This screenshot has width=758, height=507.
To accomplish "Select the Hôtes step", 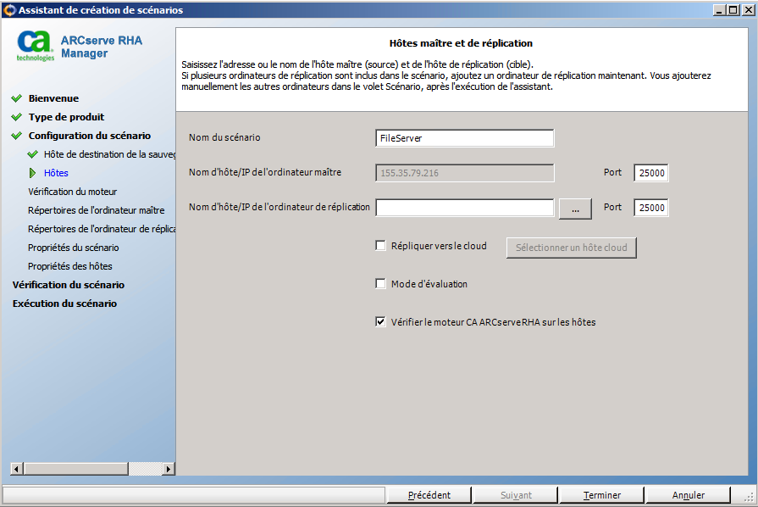I will pyautogui.click(x=56, y=173).
